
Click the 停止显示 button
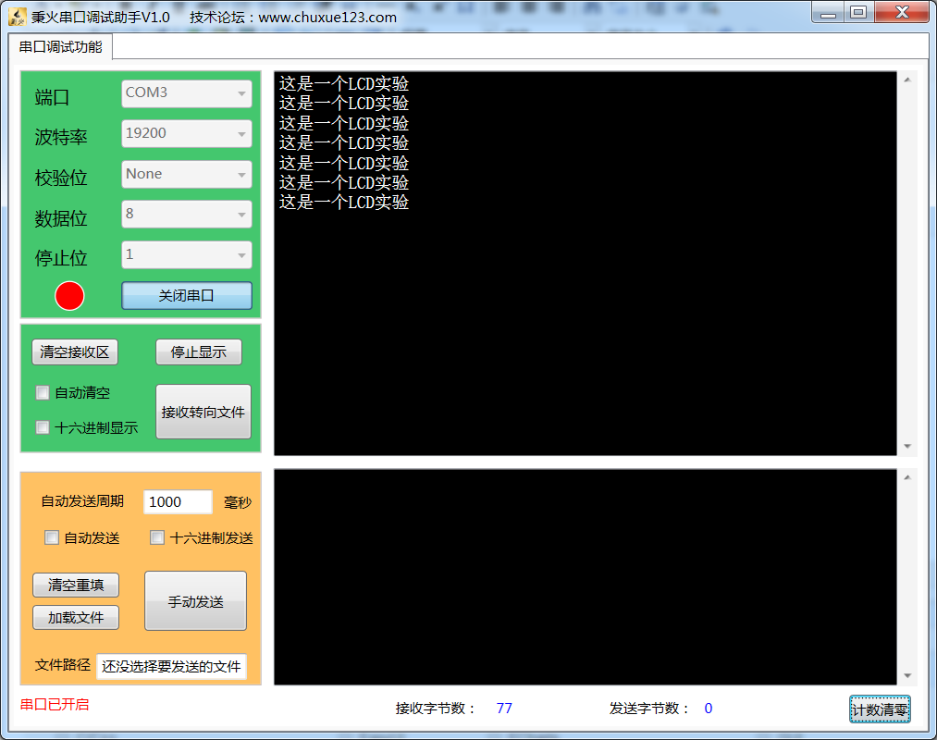click(199, 352)
